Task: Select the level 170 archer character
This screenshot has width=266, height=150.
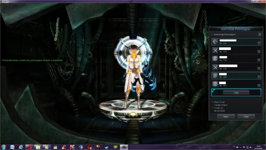Action: tap(236, 42)
